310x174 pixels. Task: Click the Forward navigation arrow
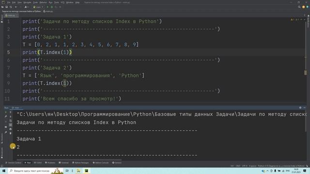20,7
